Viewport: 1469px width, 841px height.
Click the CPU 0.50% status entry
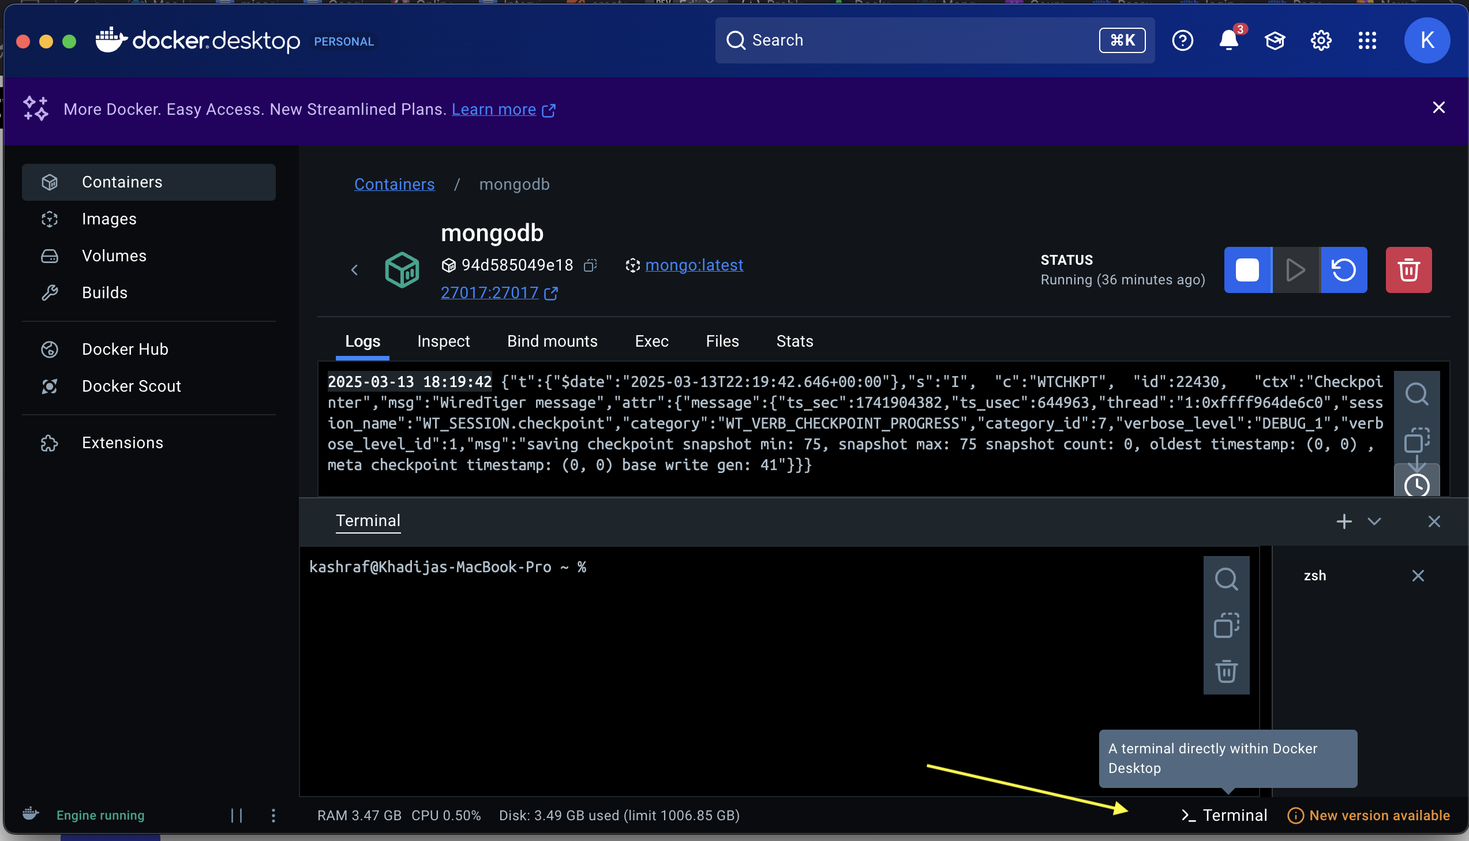pyautogui.click(x=445, y=815)
